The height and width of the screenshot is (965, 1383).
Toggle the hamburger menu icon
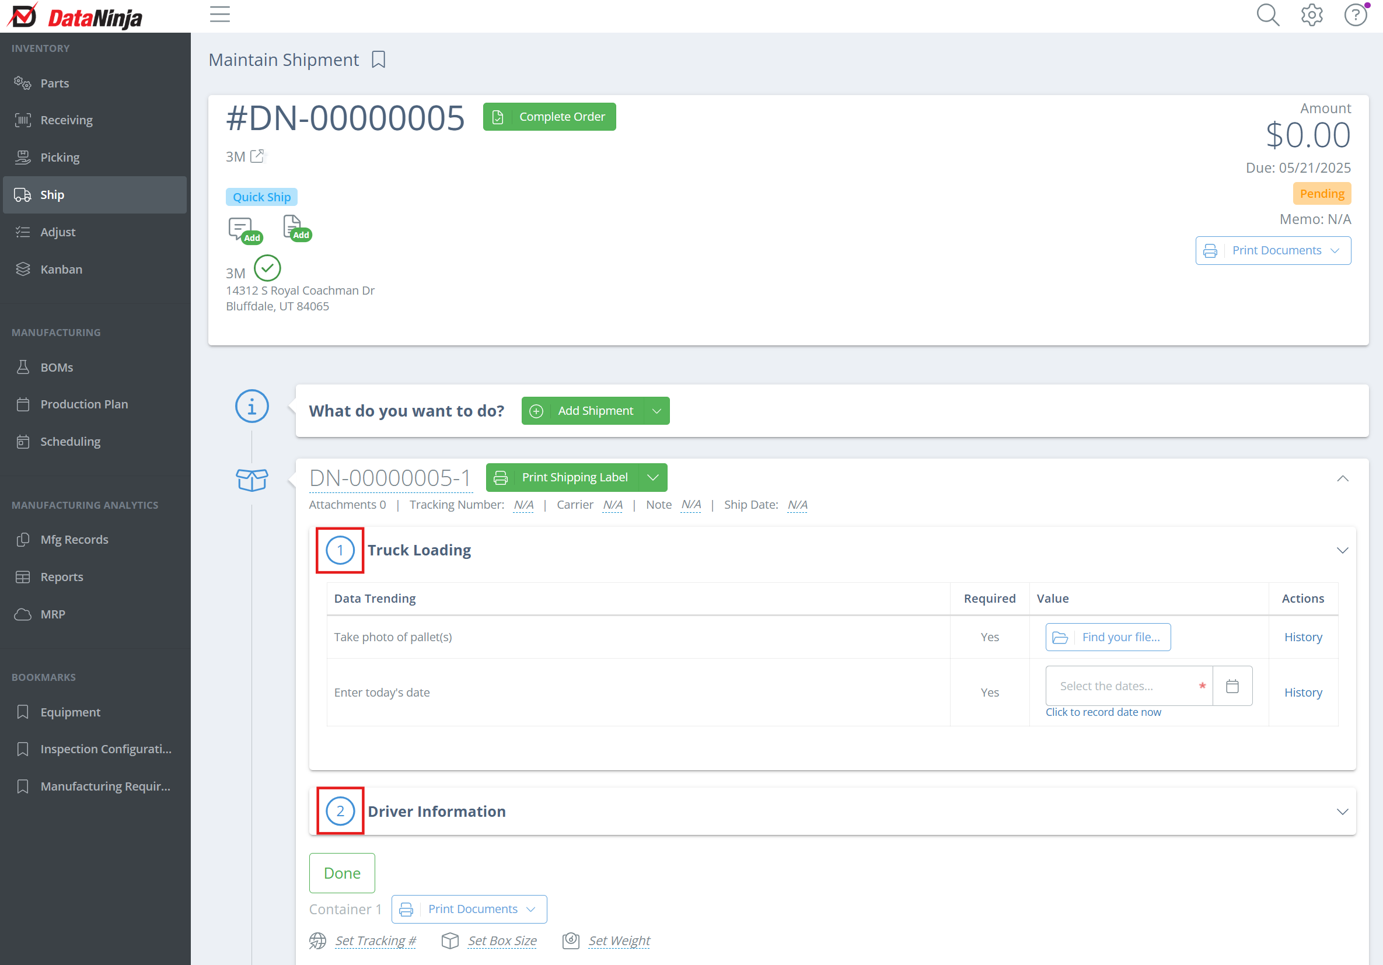point(220,15)
